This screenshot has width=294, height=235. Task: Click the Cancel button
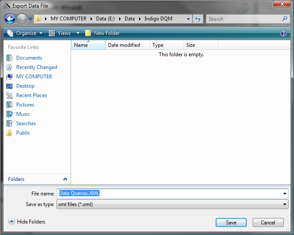[268, 223]
